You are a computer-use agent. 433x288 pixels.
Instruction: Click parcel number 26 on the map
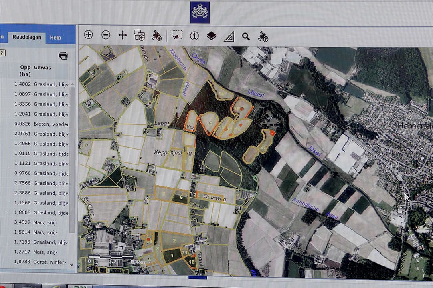pyautogui.click(x=263, y=147)
